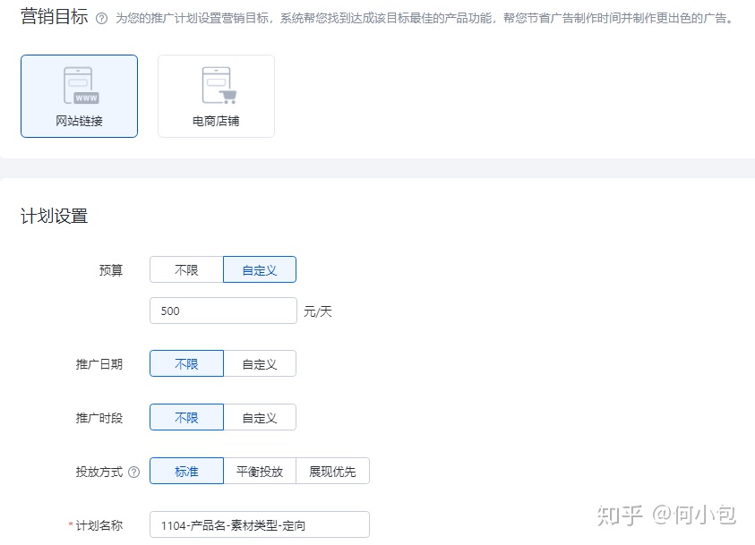The height and width of the screenshot is (545, 755).
Task: Click the 推广日期 field label
Action: tap(99, 364)
